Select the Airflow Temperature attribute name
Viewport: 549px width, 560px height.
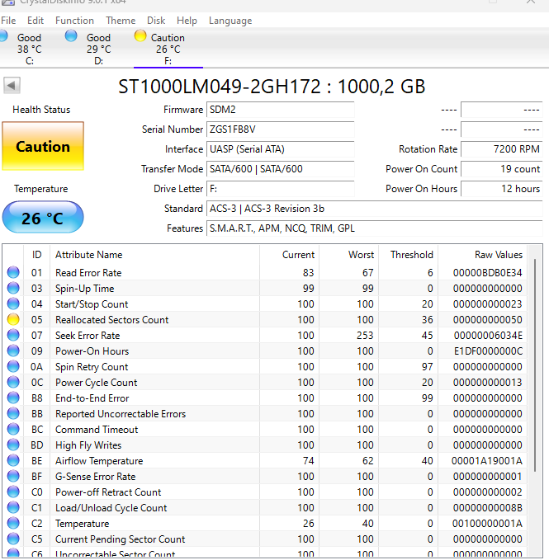(x=99, y=461)
